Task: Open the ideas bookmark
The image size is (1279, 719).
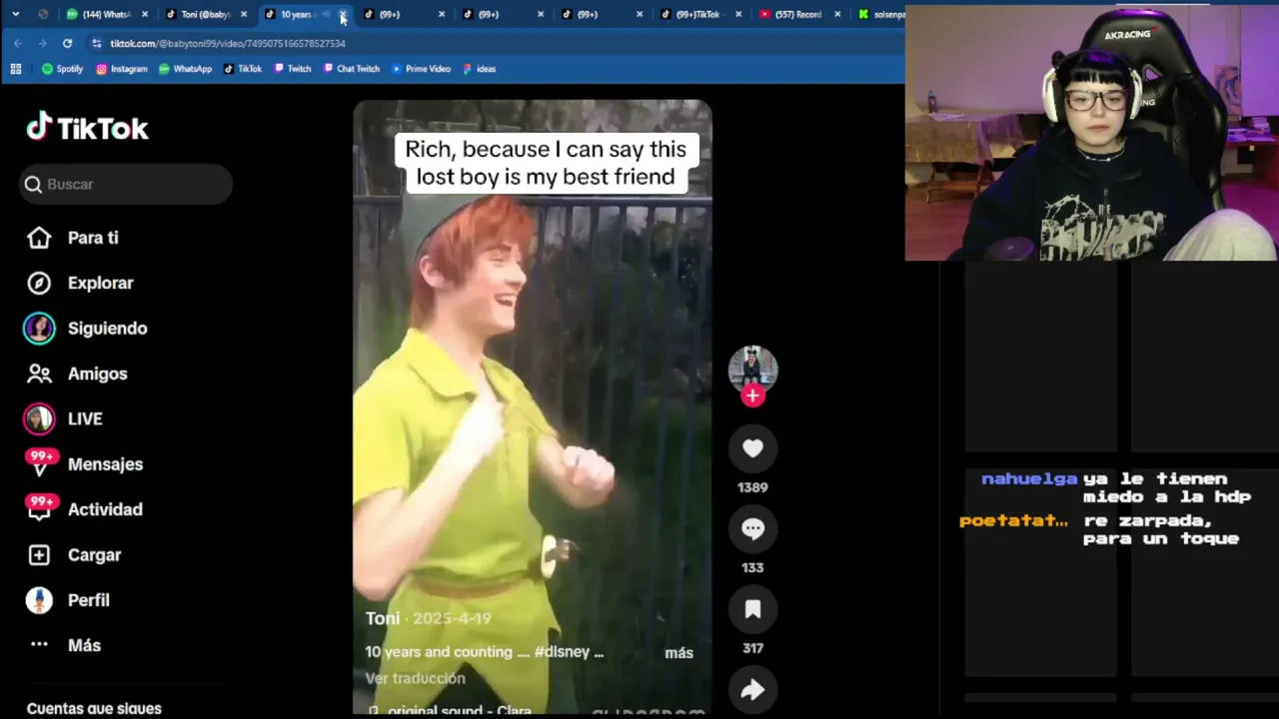Action: pyautogui.click(x=480, y=69)
